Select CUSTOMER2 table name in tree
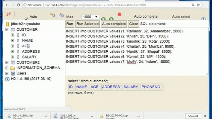Image resolution: width=212 pixels, height=119 pixels. [28, 62]
